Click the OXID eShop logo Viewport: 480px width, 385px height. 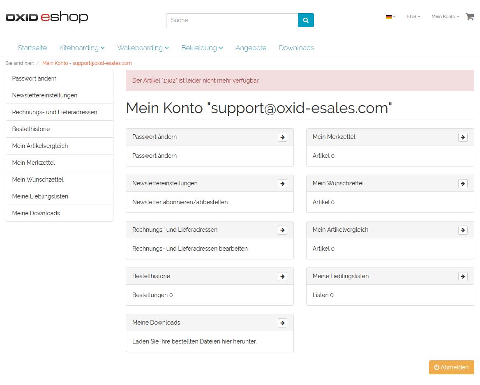click(47, 17)
